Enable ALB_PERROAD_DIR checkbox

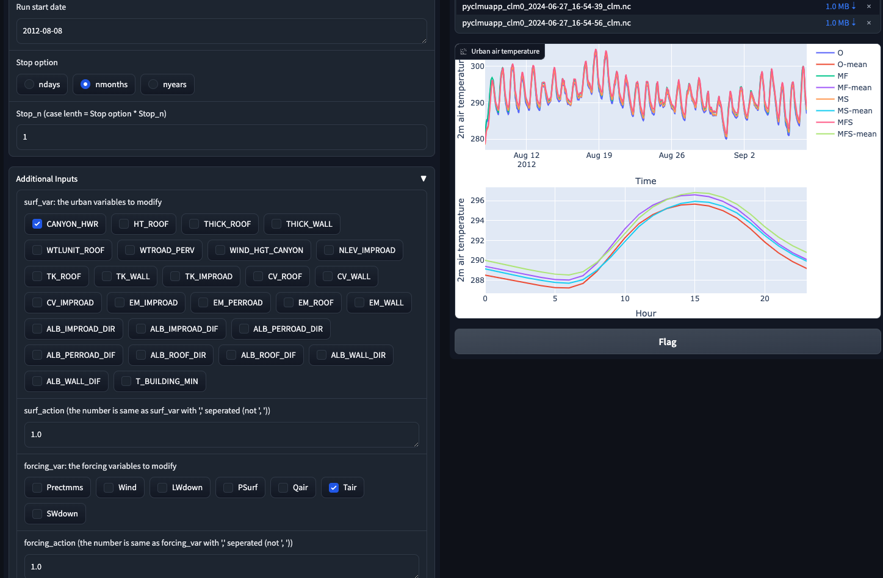coord(244,329)
